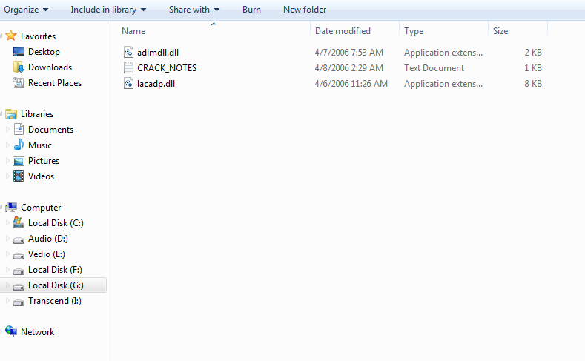Open the Pictures library icon
This screenshot has width=585, height=361.
click(19, 161)
